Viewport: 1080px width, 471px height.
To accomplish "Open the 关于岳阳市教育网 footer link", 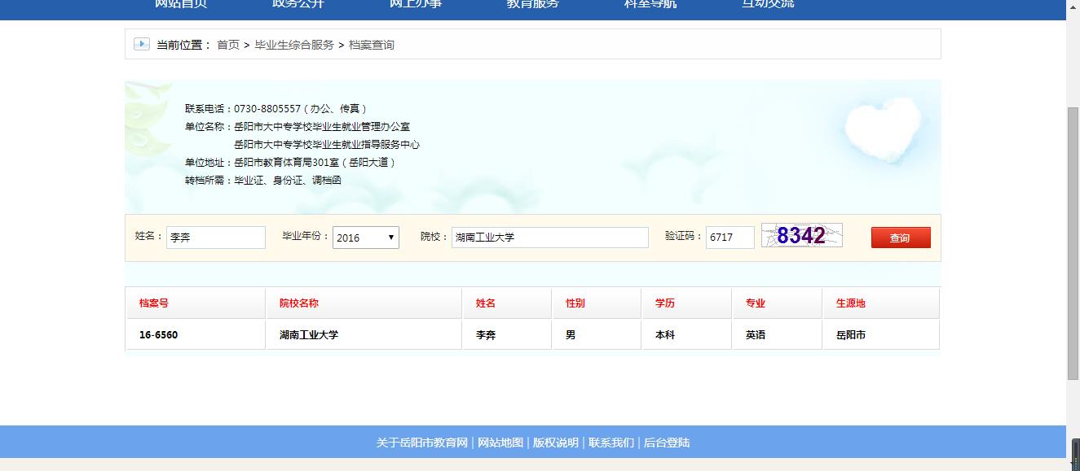I will (x=422, y=443).
